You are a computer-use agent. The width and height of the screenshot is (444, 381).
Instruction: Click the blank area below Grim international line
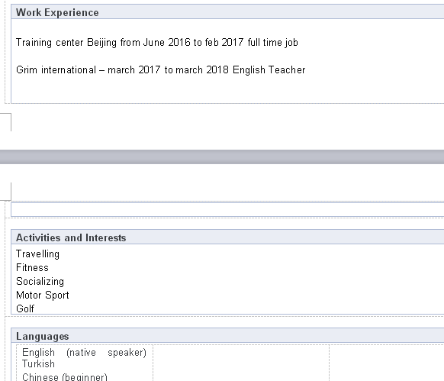coord(227,90)
